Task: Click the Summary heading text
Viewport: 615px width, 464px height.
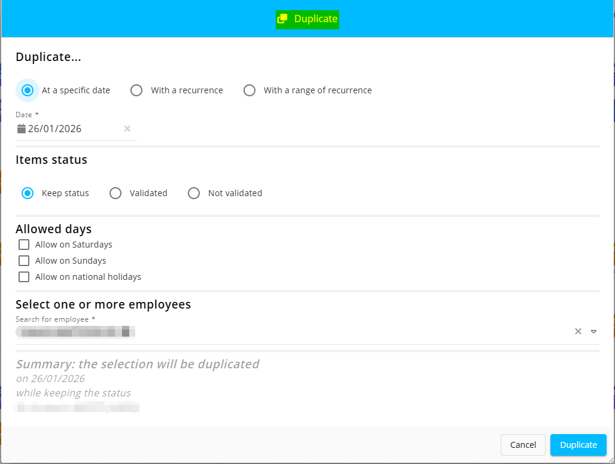Action: 138,364
